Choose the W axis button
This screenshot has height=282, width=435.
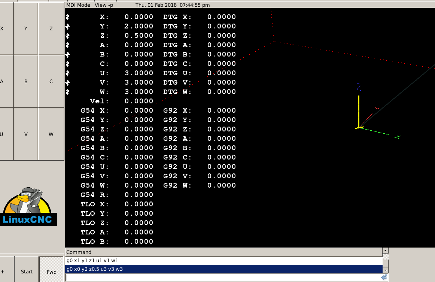51,134
